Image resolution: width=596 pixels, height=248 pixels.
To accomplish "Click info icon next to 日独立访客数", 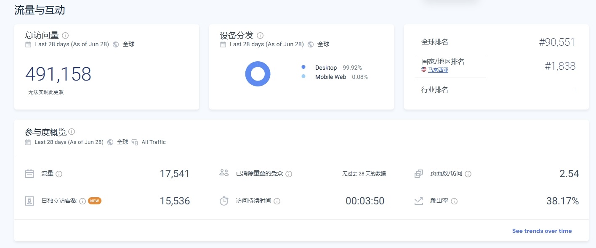I will click(82, 201).
